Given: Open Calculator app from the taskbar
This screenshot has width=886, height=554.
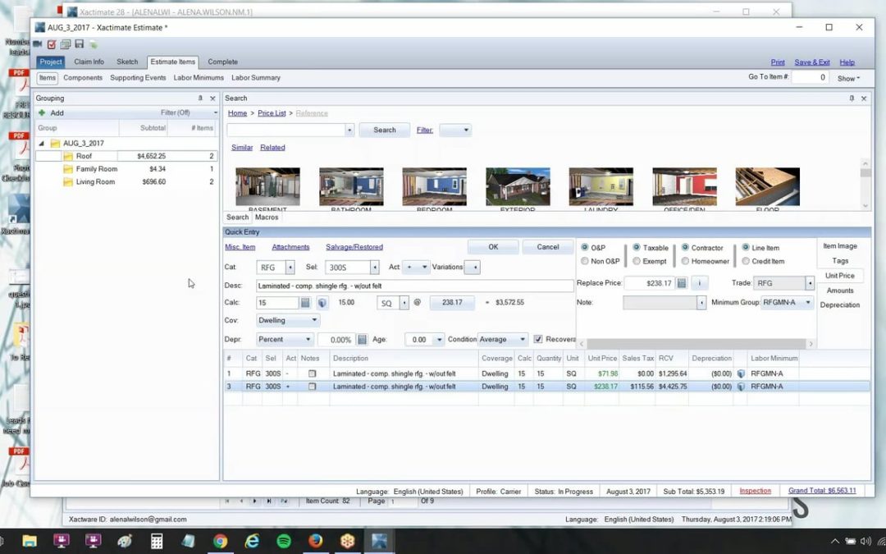Looking at the screenshot, I should (157, 541).
